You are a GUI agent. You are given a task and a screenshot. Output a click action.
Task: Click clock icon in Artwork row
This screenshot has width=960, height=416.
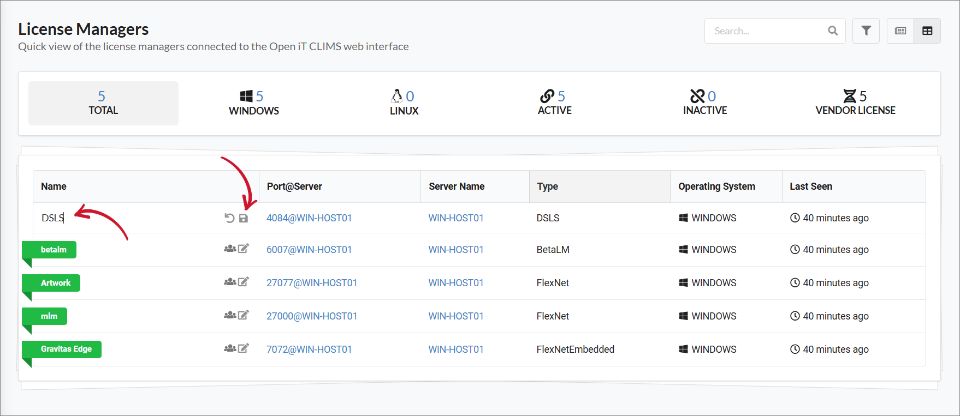click(x=795, y=282)
